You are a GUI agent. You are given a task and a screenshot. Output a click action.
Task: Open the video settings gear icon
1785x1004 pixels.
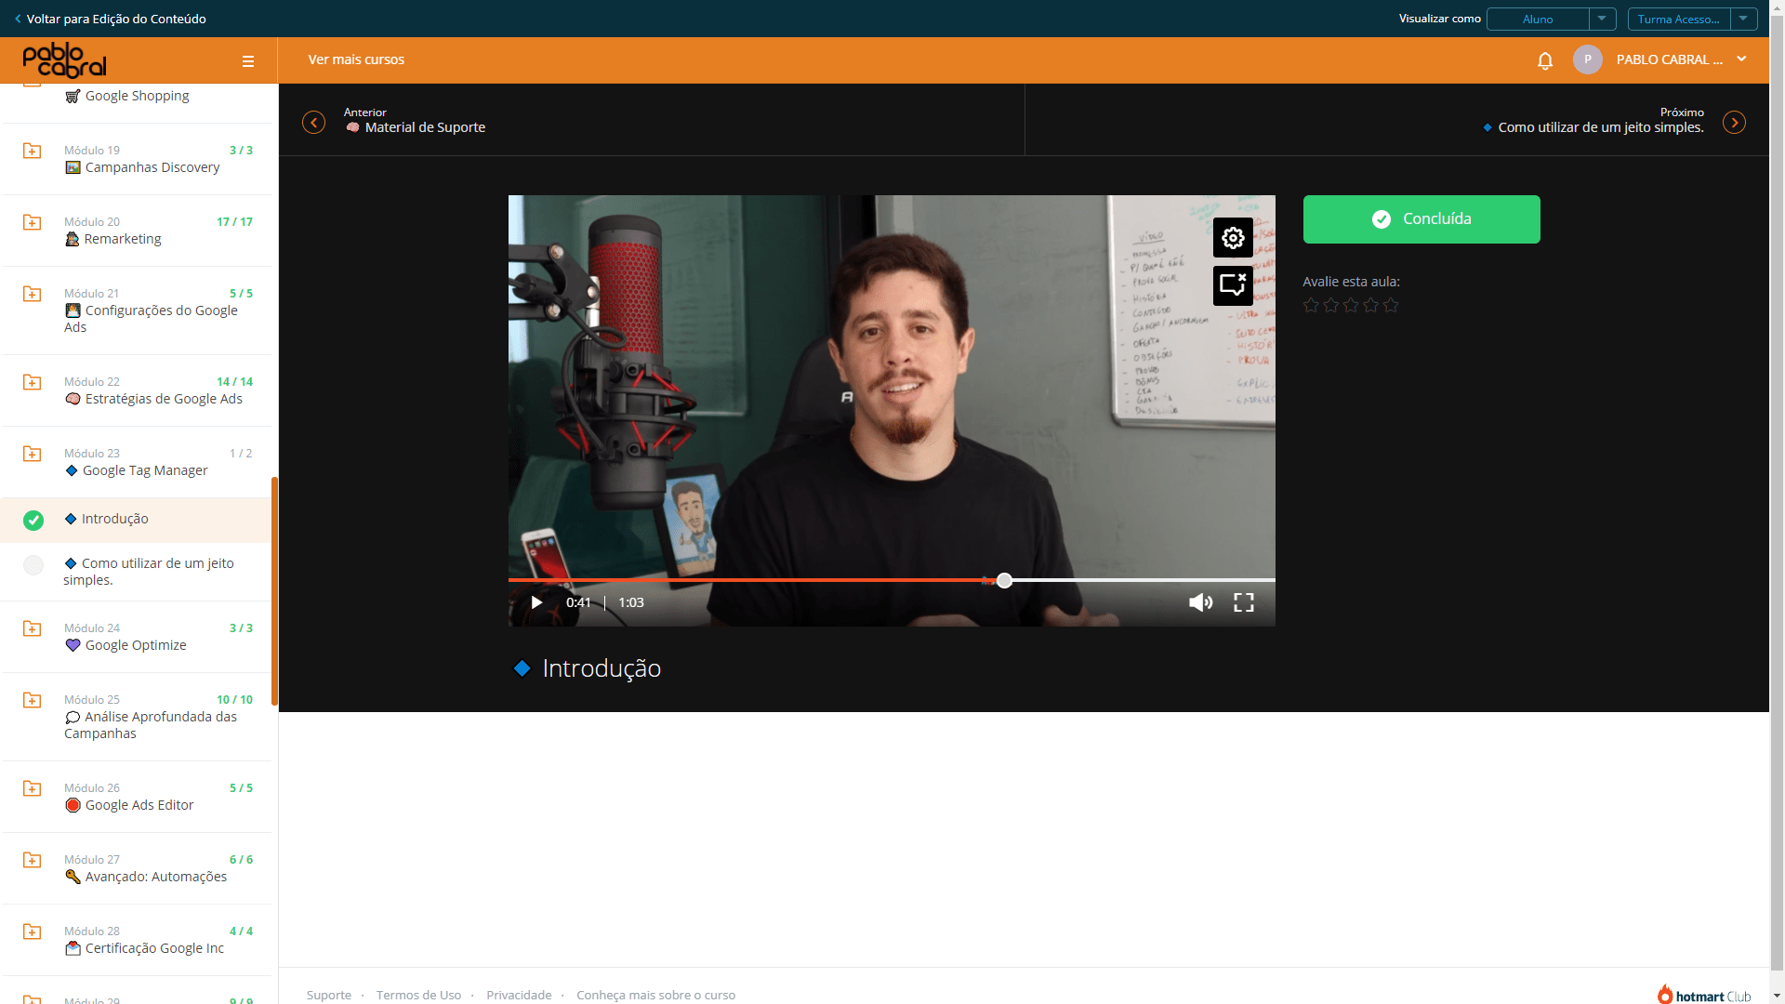1233,238
